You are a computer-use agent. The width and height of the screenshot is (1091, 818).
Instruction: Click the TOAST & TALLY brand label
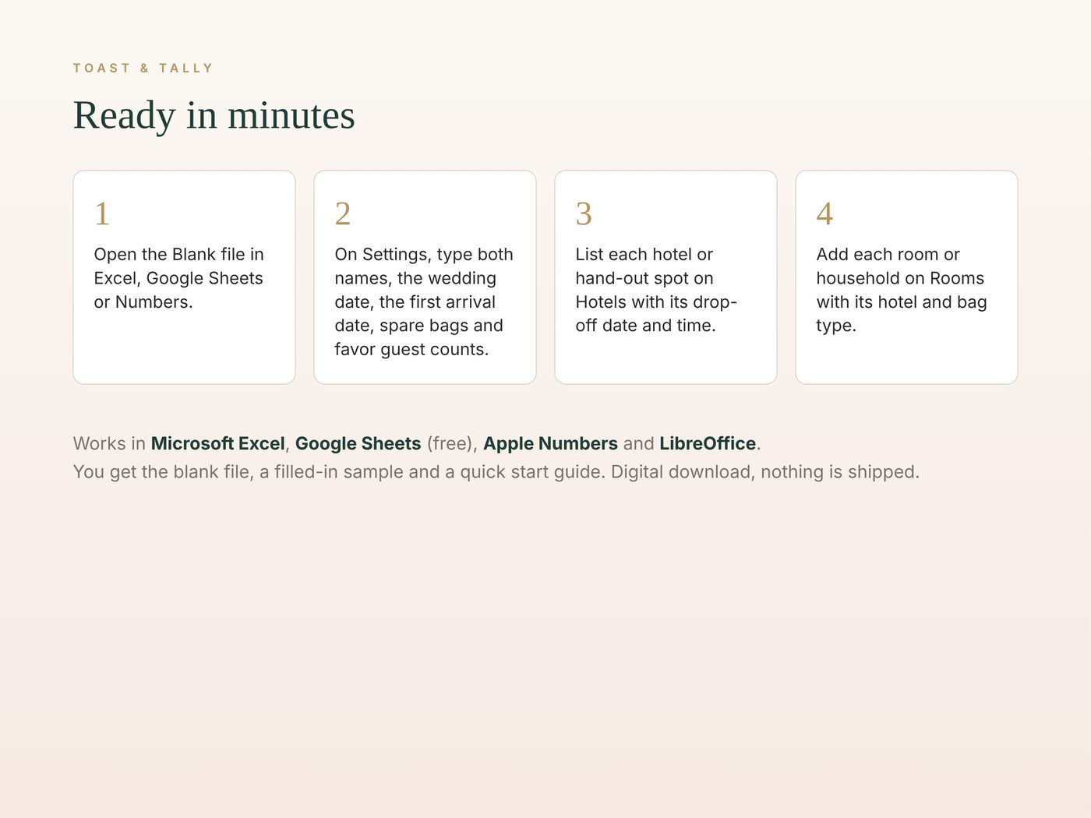pos(143,69)
